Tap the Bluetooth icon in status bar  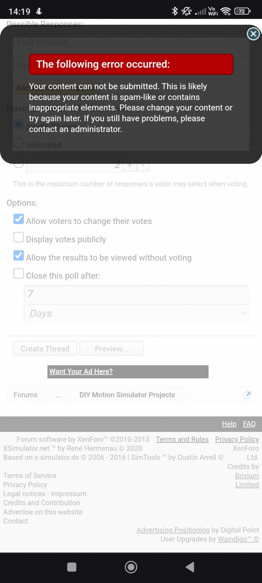tap(175, 11)
